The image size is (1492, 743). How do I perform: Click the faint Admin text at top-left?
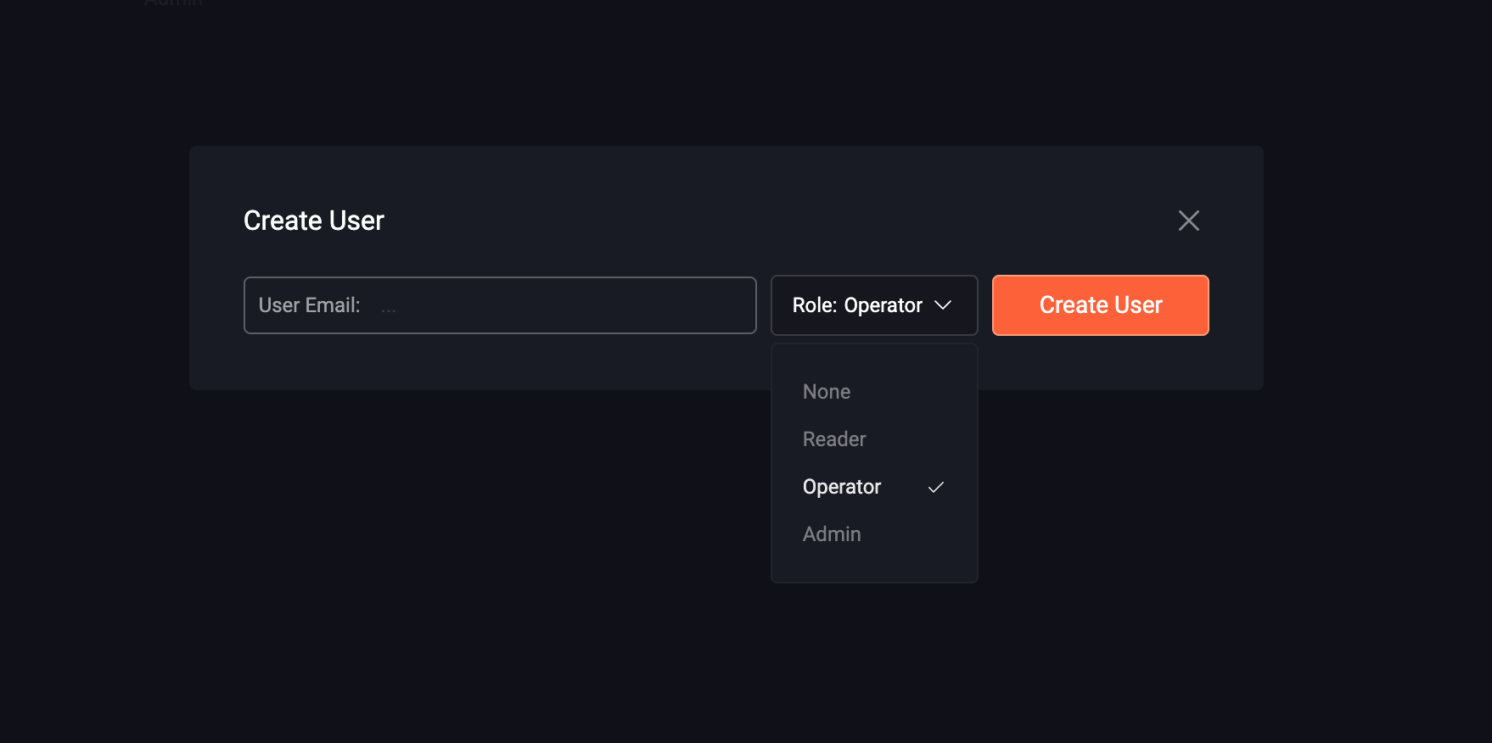(x=173, y=3)
